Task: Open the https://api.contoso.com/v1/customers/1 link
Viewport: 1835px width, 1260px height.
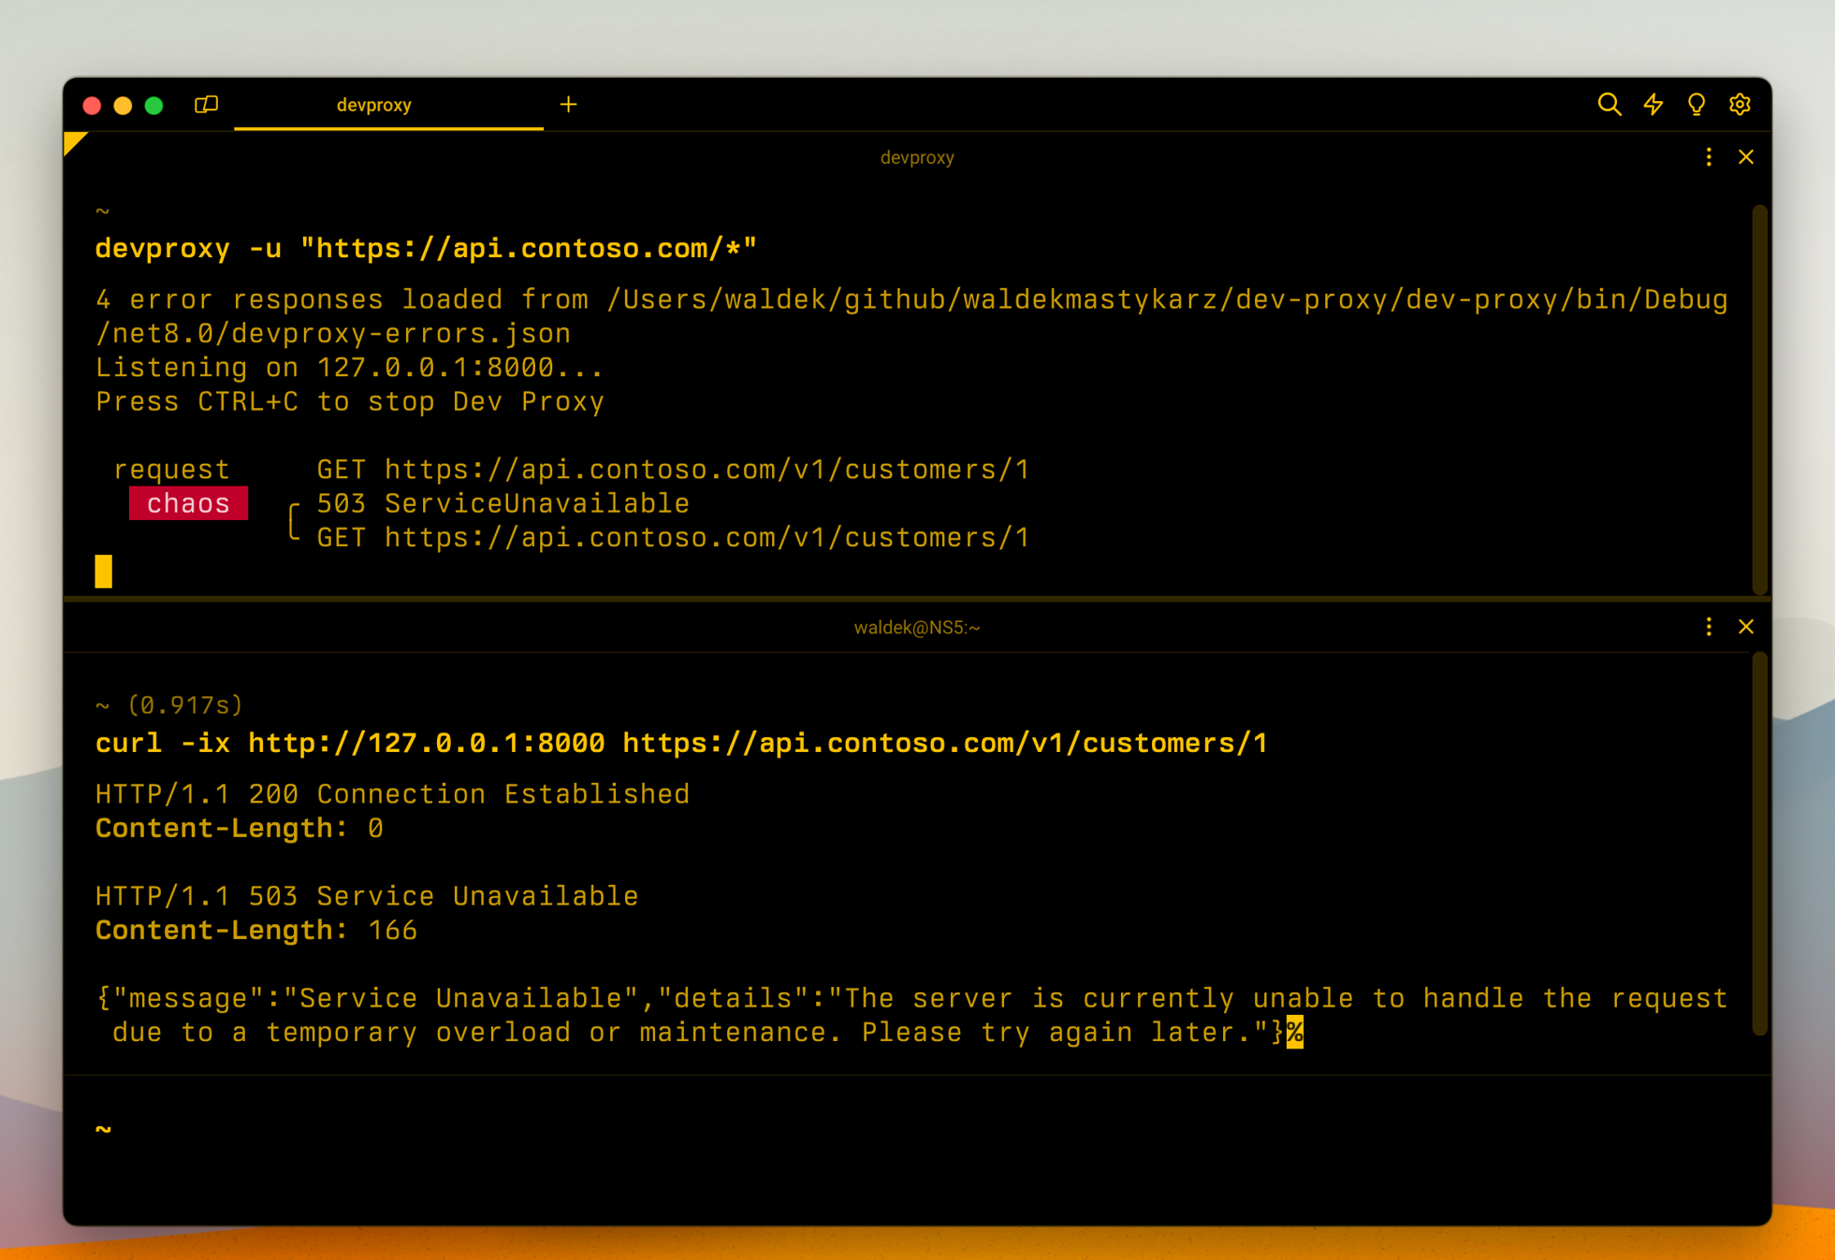Action: [x=706, y=469]
